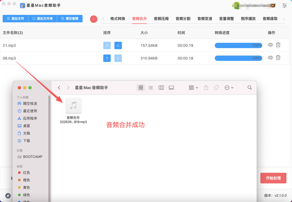Open Finder grouping options dropdown
The width and height of the screenshot is (292, 202).
[x=193, y=88]
